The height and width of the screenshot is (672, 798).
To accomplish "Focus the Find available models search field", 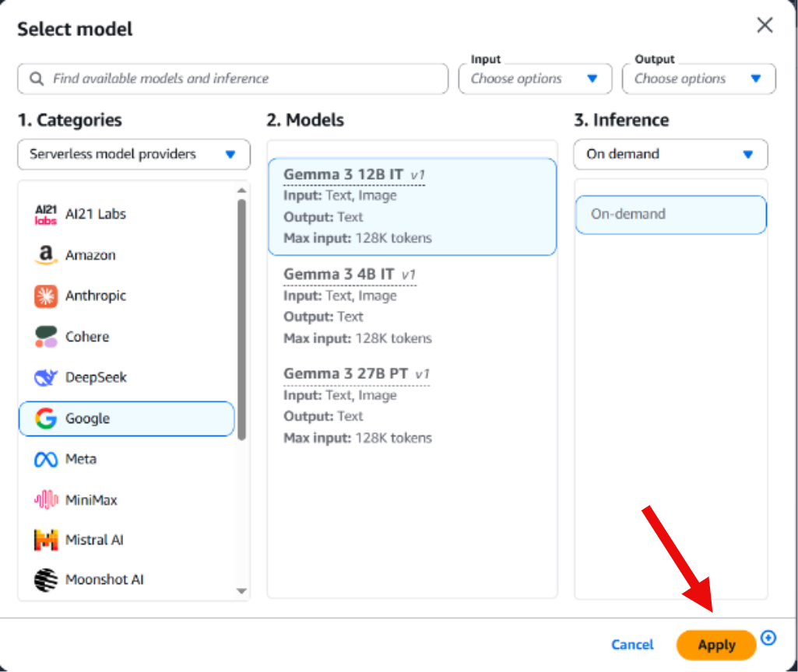I will pos(233,79).
